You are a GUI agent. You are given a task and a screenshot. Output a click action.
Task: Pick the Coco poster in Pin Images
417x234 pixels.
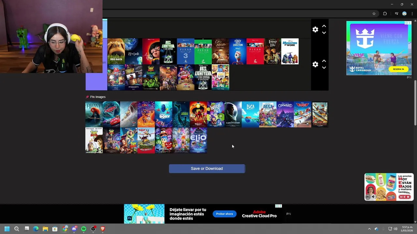coord(146,114)
